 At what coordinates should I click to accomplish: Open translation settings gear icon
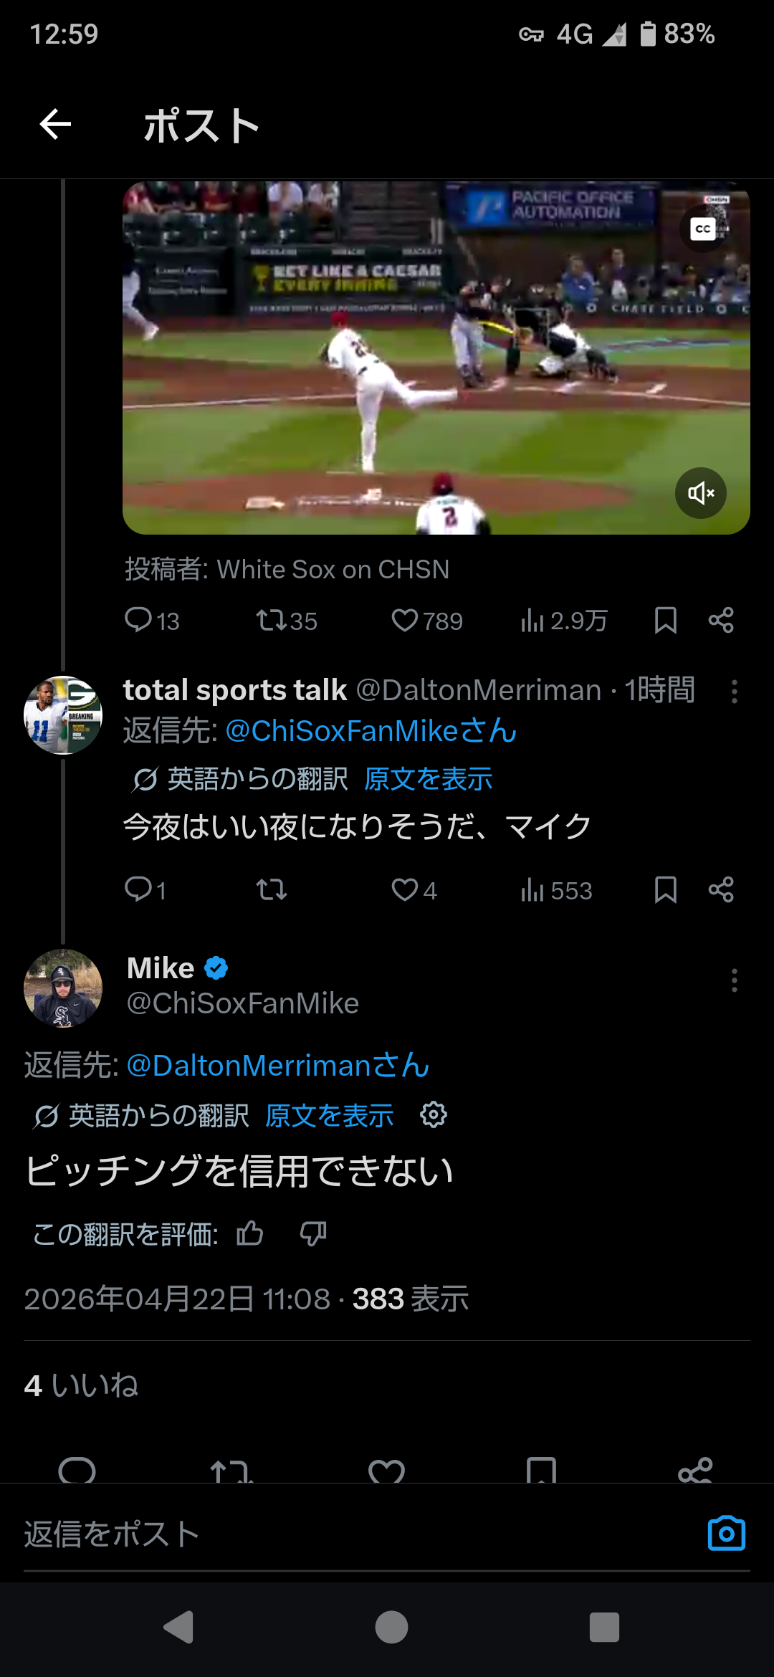[x=434, y=1115]
